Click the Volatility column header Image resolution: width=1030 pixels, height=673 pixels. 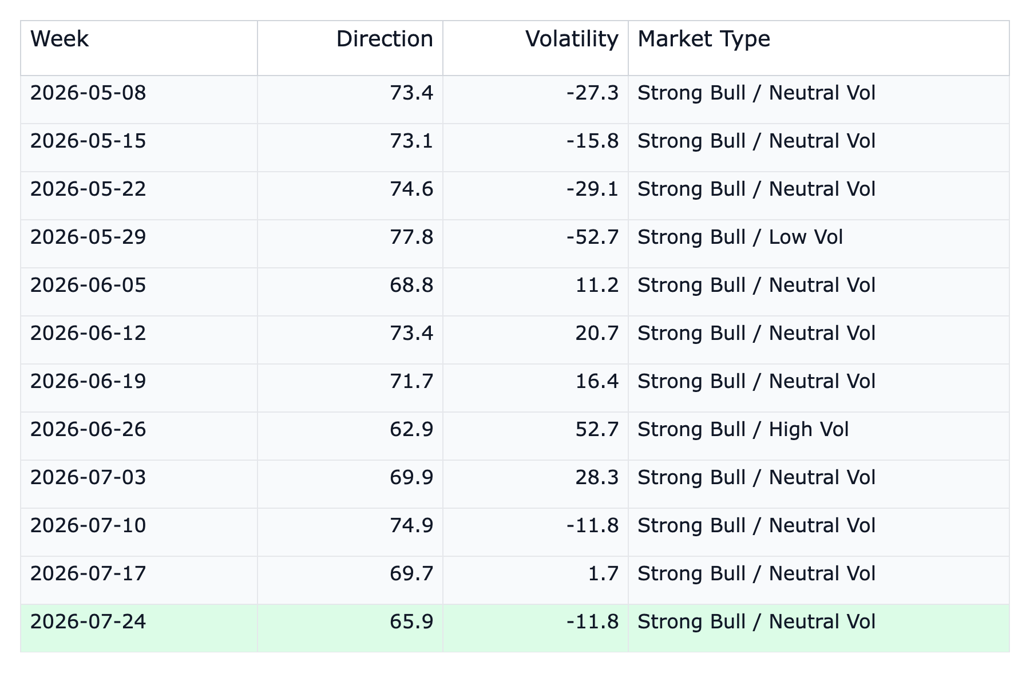tap(536, 48)
